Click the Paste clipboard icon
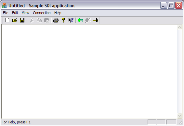This screenshot has width=184, height=126. [x=46, y=20]
